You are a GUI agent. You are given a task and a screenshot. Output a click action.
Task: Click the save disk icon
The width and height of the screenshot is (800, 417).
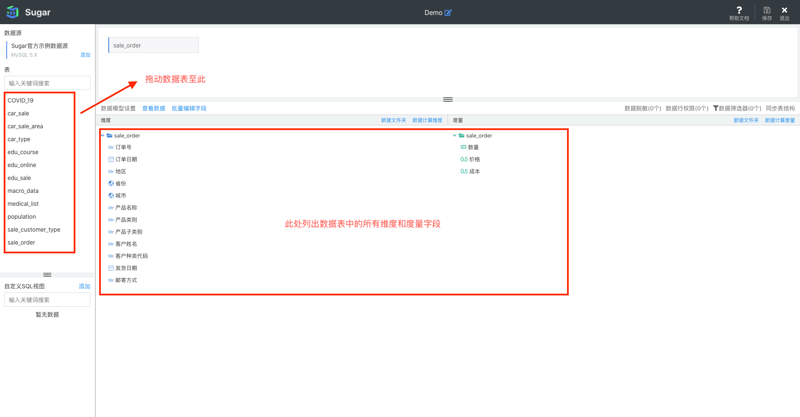click(x=767, y=10)
